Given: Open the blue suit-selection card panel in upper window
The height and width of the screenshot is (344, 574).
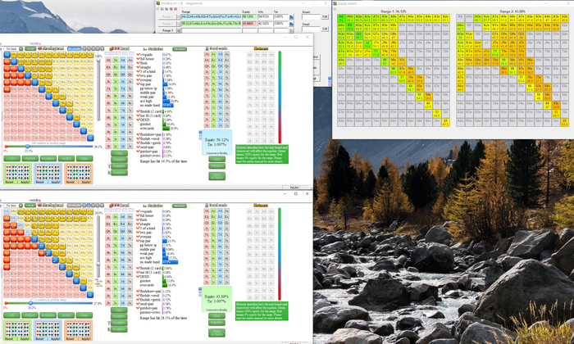Looking at the screenshot, I should coord(48,174).
